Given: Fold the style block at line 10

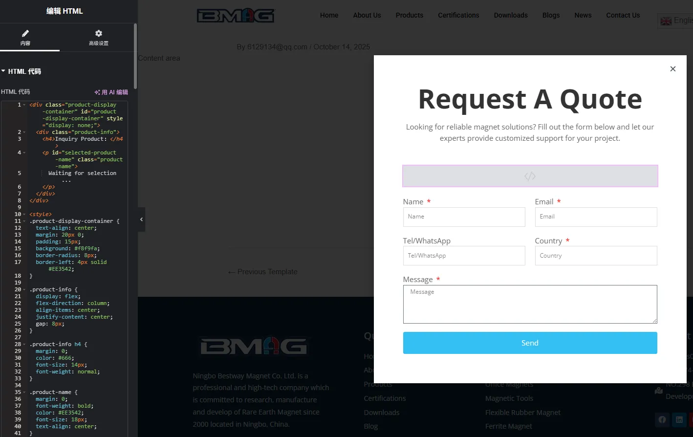Looking at the screenshot, I should point(24,215).
